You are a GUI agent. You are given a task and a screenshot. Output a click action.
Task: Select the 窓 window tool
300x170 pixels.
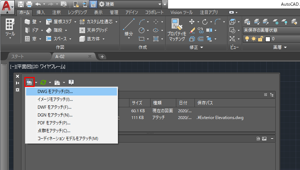tap(31, 39)
